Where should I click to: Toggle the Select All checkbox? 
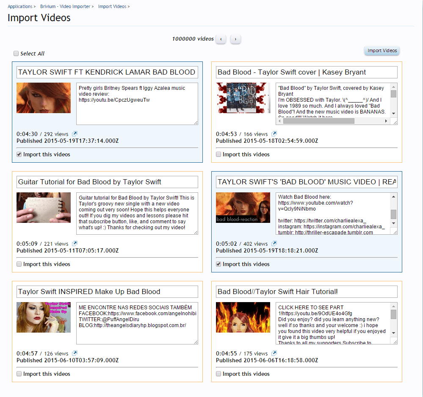[x=16, y=53]
